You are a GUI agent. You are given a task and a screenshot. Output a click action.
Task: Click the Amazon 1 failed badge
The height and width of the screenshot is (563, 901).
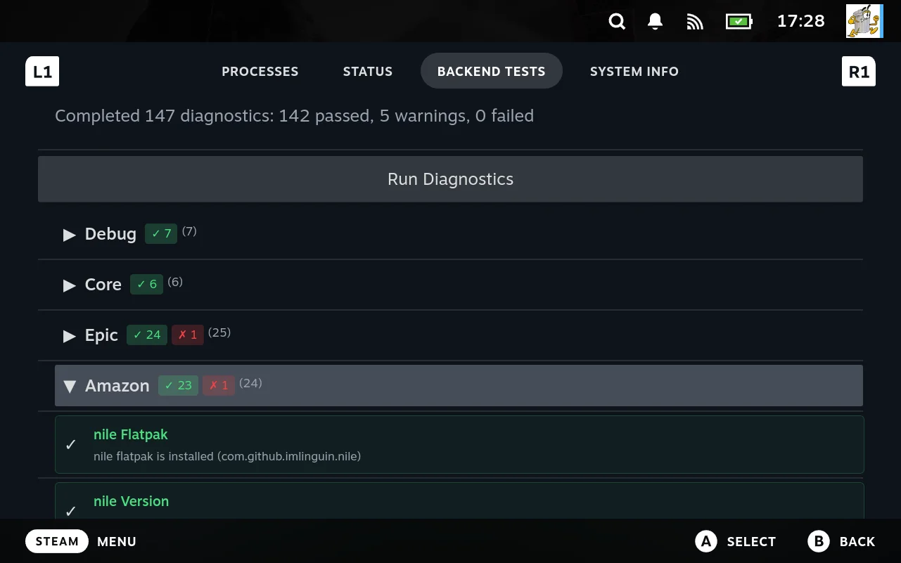click(219, 385)
